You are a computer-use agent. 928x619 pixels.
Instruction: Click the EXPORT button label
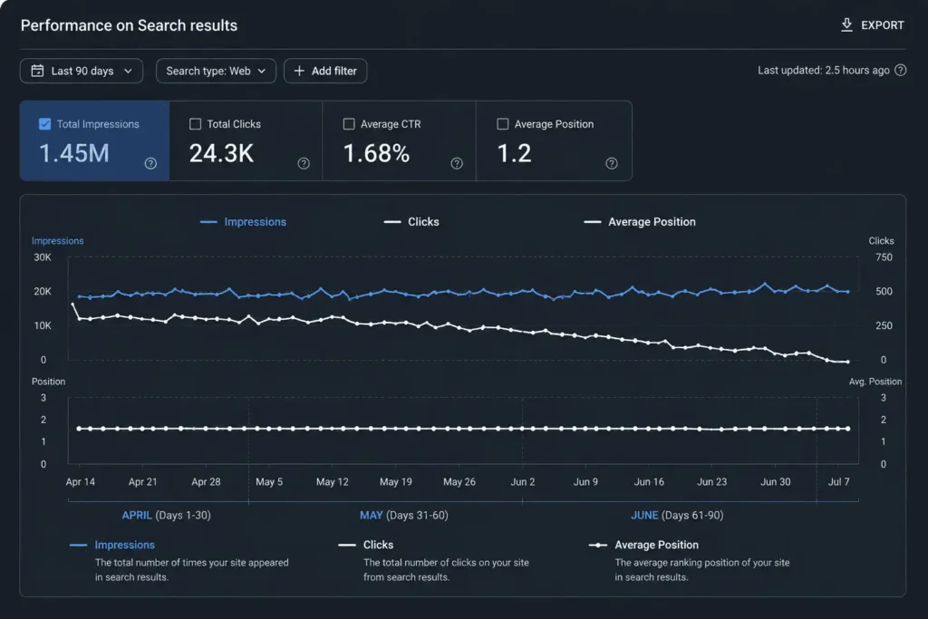tap(882, 25)
